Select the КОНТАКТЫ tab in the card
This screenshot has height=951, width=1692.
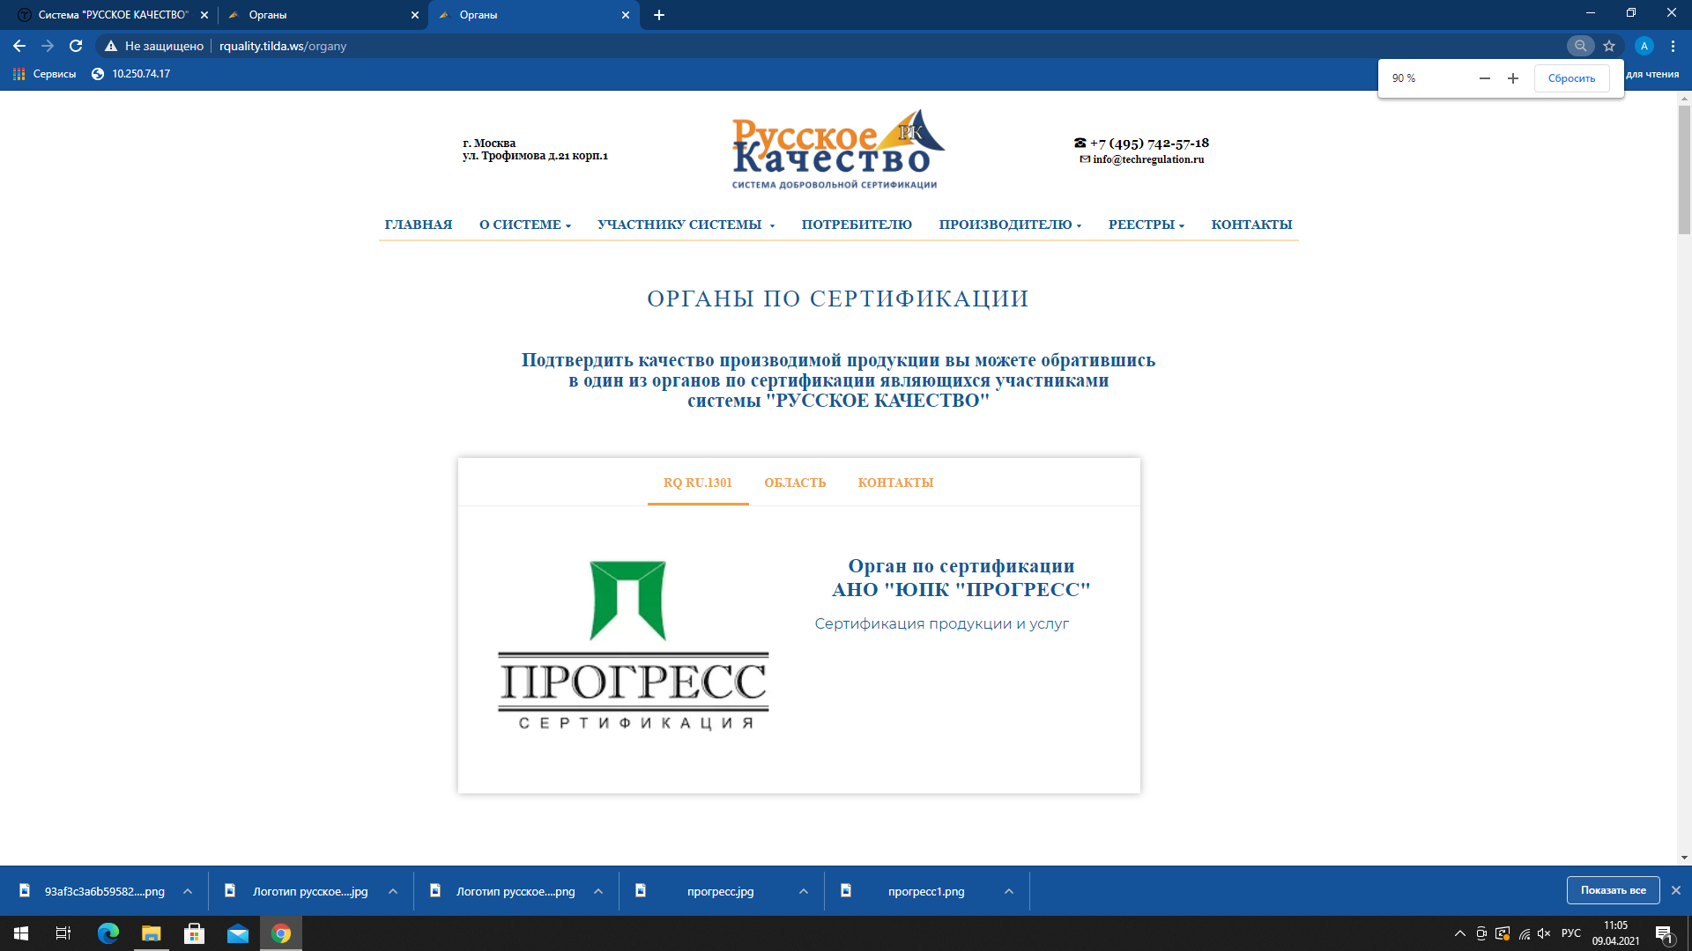tap(895, 483)
